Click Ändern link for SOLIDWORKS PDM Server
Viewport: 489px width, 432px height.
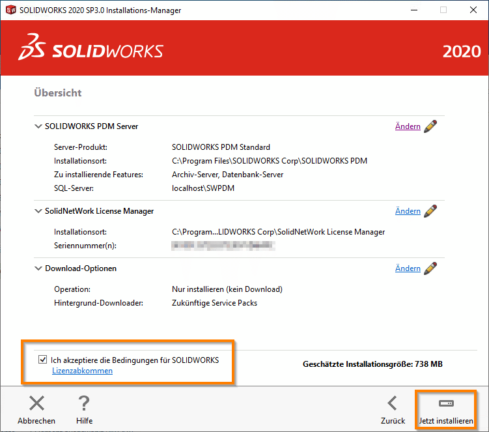pos(408,126)
